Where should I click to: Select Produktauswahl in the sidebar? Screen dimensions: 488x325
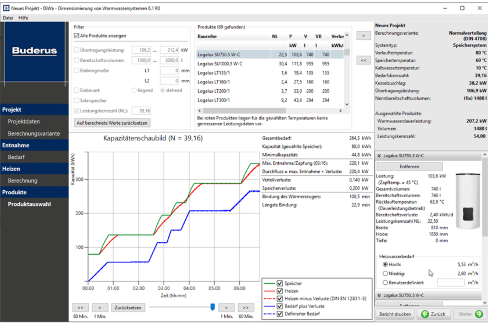coord(29,204)
